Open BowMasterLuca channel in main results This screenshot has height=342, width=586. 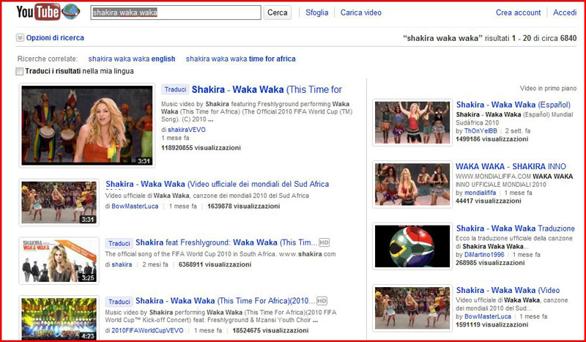135,206
